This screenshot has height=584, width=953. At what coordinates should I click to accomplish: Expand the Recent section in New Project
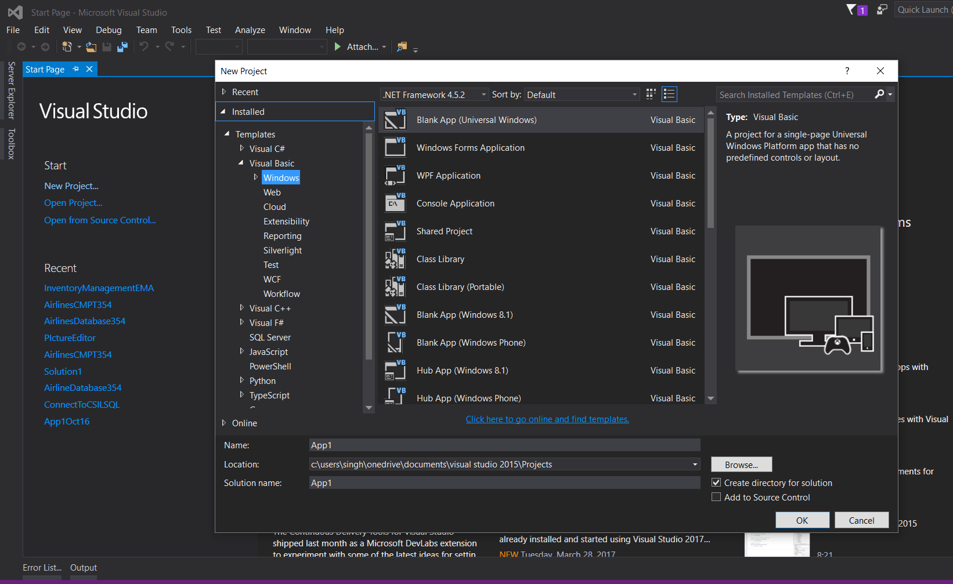click(224, 92)
